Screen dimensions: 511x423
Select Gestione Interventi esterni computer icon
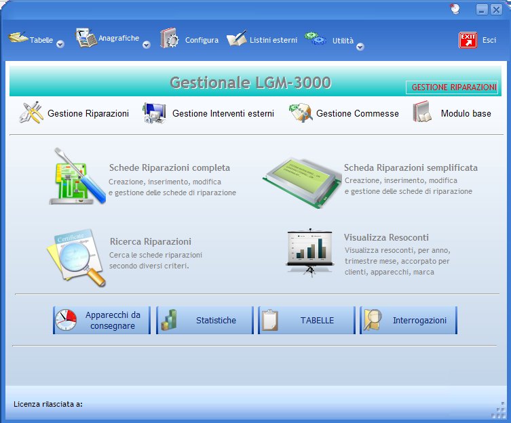pyautogui.click(x=154, y=113)
